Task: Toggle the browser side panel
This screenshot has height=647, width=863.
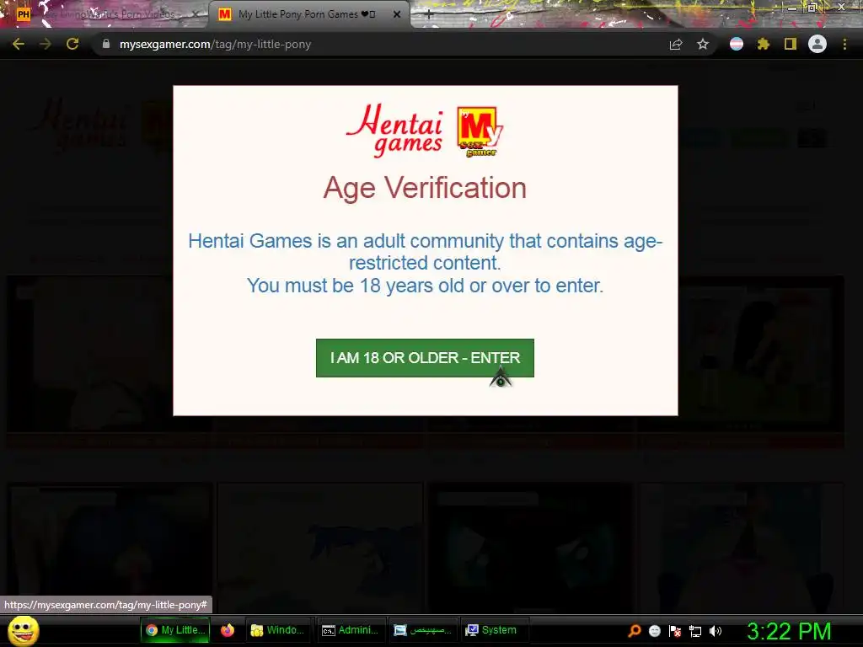Action: pyautogui.click(x=791, y=44)
